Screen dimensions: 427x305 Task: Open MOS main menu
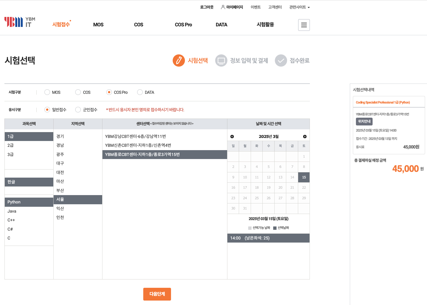[x=98, y=25]
